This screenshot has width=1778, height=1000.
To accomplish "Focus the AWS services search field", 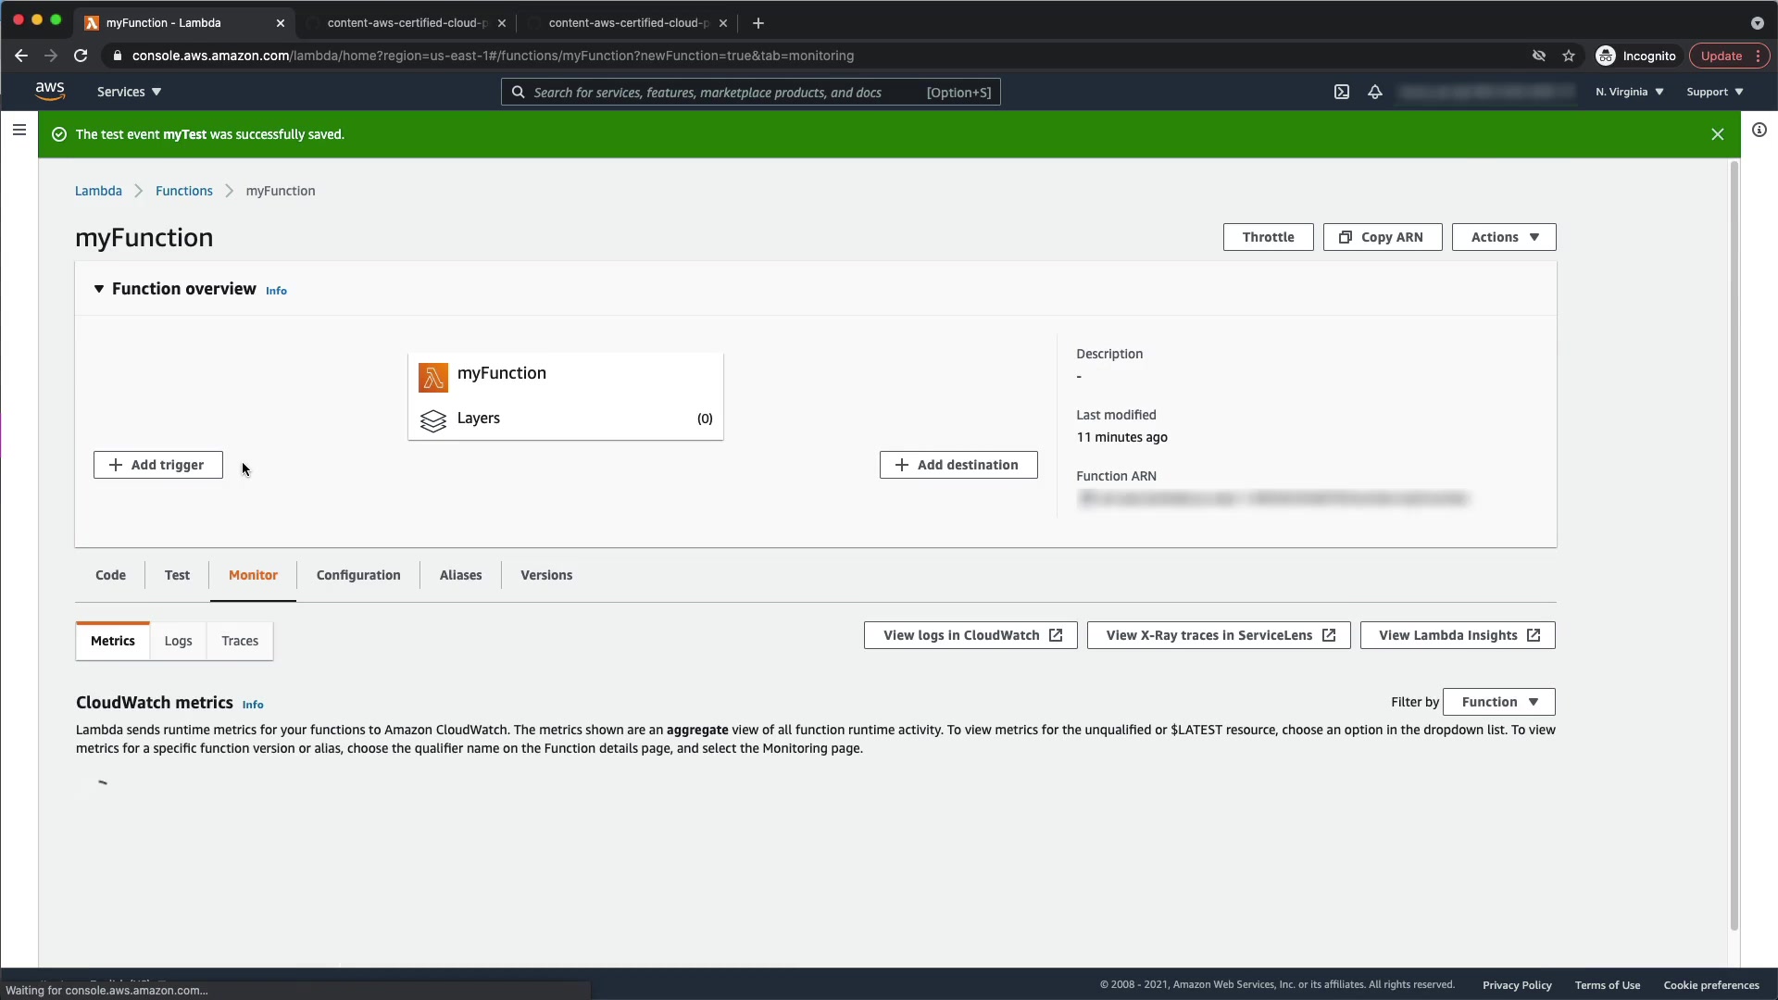I will [x=722, y=93].
